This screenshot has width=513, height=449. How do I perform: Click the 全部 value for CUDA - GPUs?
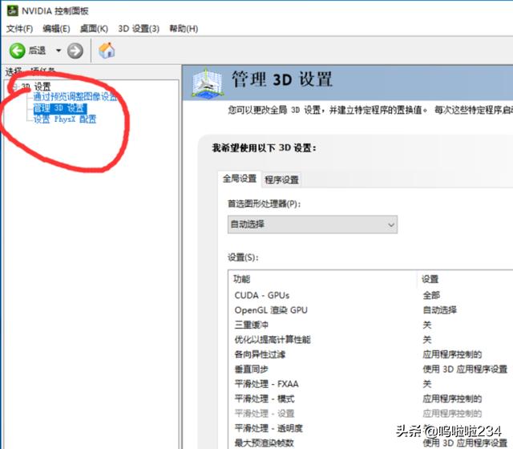tap(431, 295)
